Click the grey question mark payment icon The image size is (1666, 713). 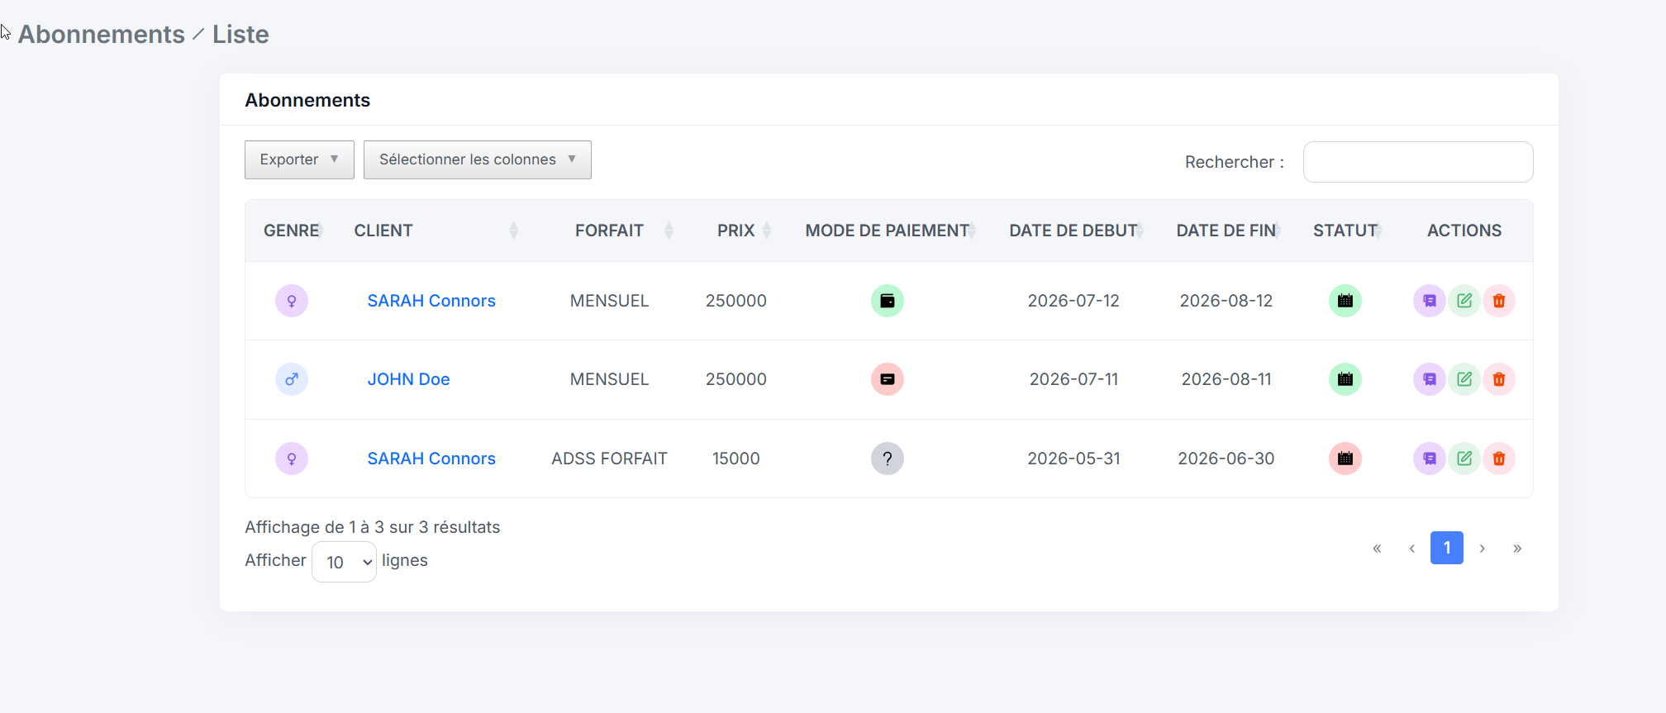click(888, 459)
